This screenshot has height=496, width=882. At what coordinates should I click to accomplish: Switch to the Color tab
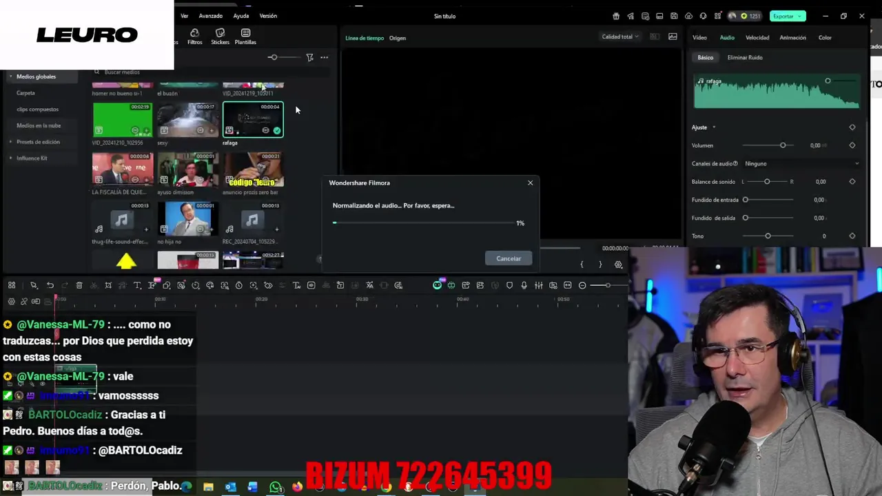pyautogui.click(x=825, y=38)
